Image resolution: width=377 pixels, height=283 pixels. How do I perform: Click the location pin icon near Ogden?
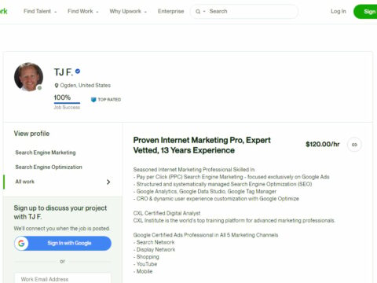click(57, 86)
